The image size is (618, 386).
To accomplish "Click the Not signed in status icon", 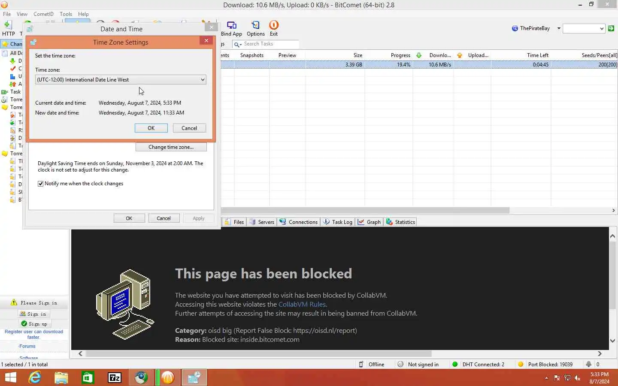I will point(400,364).
